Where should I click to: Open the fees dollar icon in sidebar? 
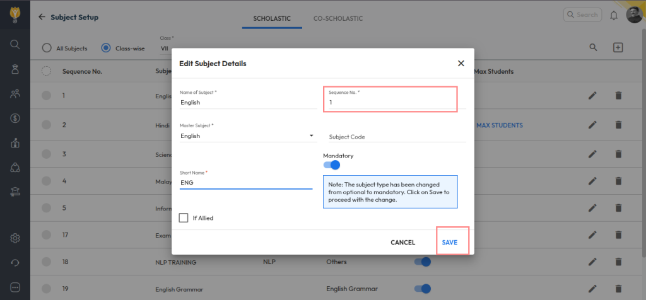coord(15,118)
